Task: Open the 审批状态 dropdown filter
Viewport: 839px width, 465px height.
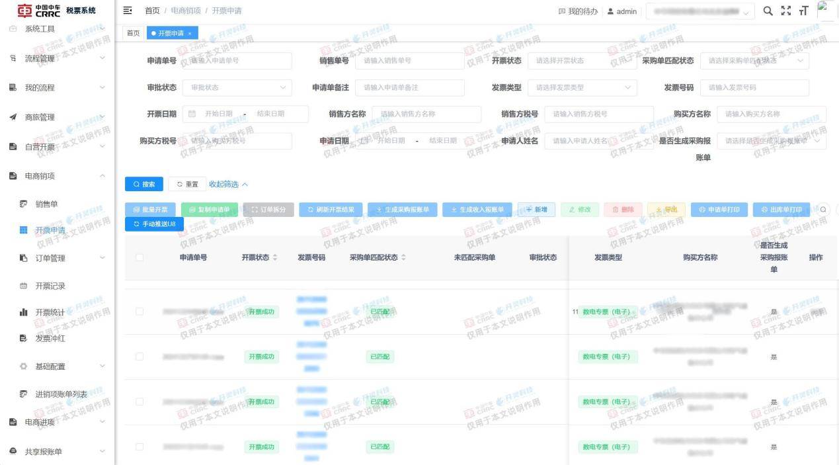Action: pos(237,87)
